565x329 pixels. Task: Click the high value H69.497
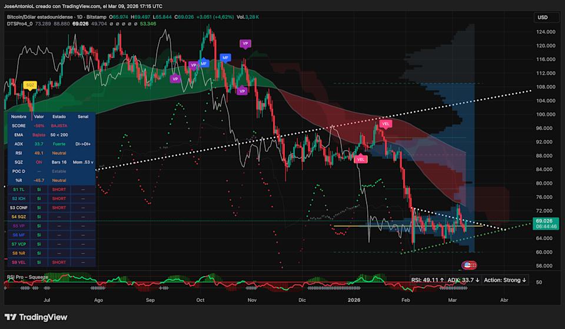coord(141,17)
